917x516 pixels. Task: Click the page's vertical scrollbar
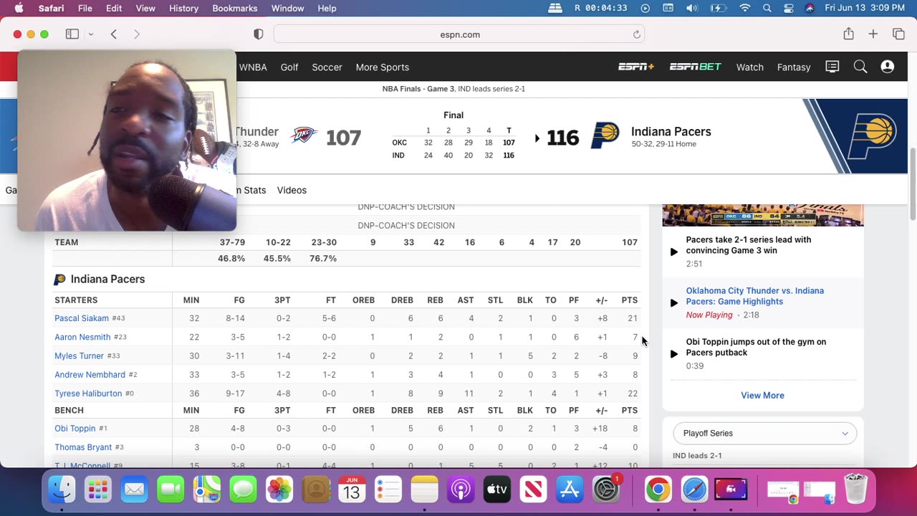tap(912, 185)
